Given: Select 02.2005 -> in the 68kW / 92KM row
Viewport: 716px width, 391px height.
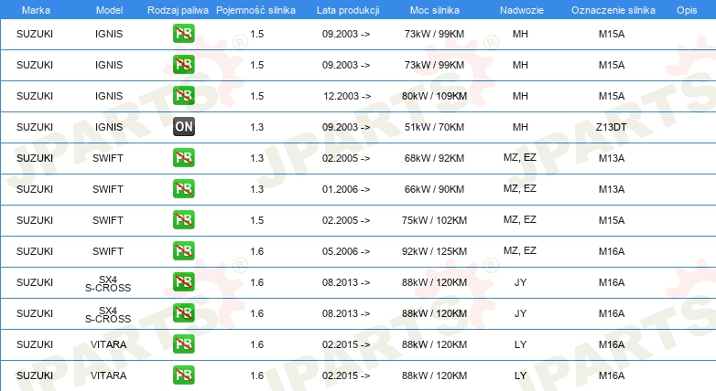Looking at the screenshot, I should (346, 158).
